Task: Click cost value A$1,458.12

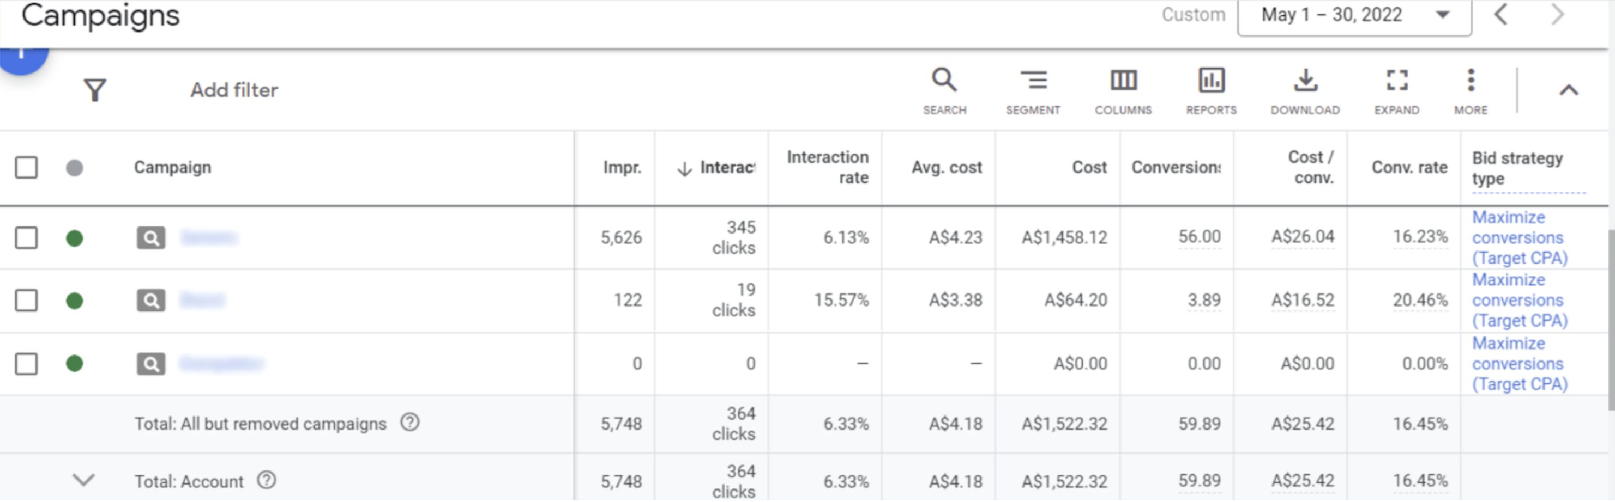Action: (1064, 238)
